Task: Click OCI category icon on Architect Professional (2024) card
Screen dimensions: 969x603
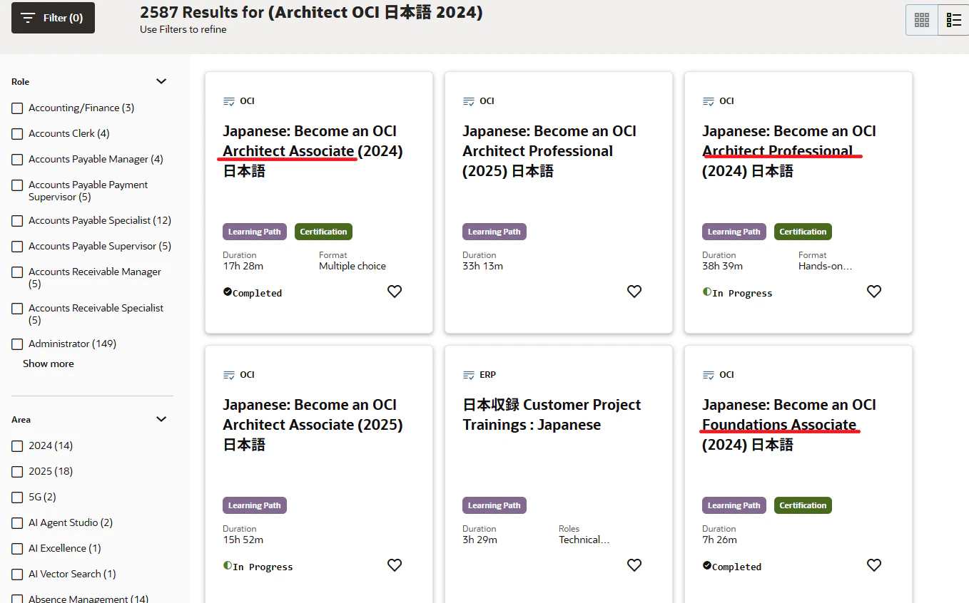Action: coord(709,101)
